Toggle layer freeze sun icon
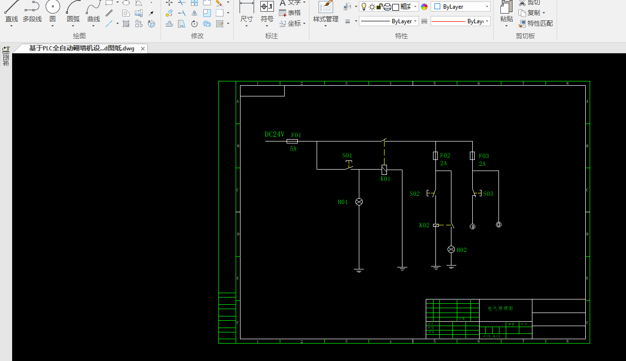 [x=372, y=7]
